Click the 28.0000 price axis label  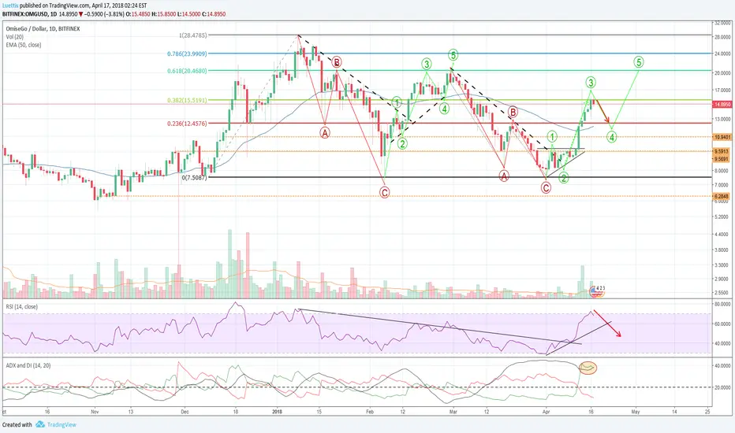click(x=722, y=37)
